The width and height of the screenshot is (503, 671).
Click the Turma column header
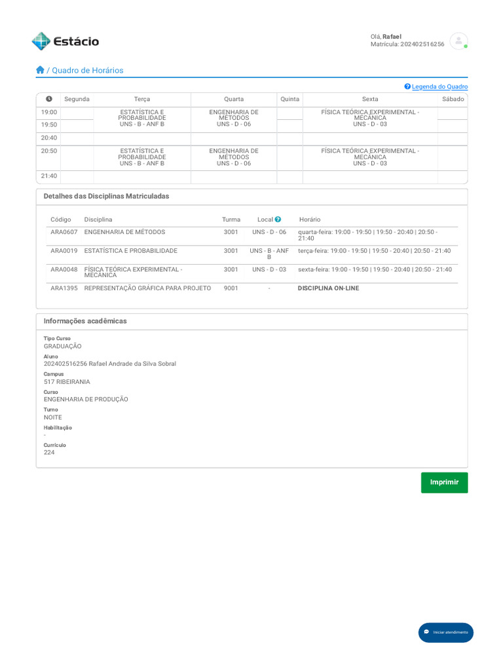click(x=231, y=219)
